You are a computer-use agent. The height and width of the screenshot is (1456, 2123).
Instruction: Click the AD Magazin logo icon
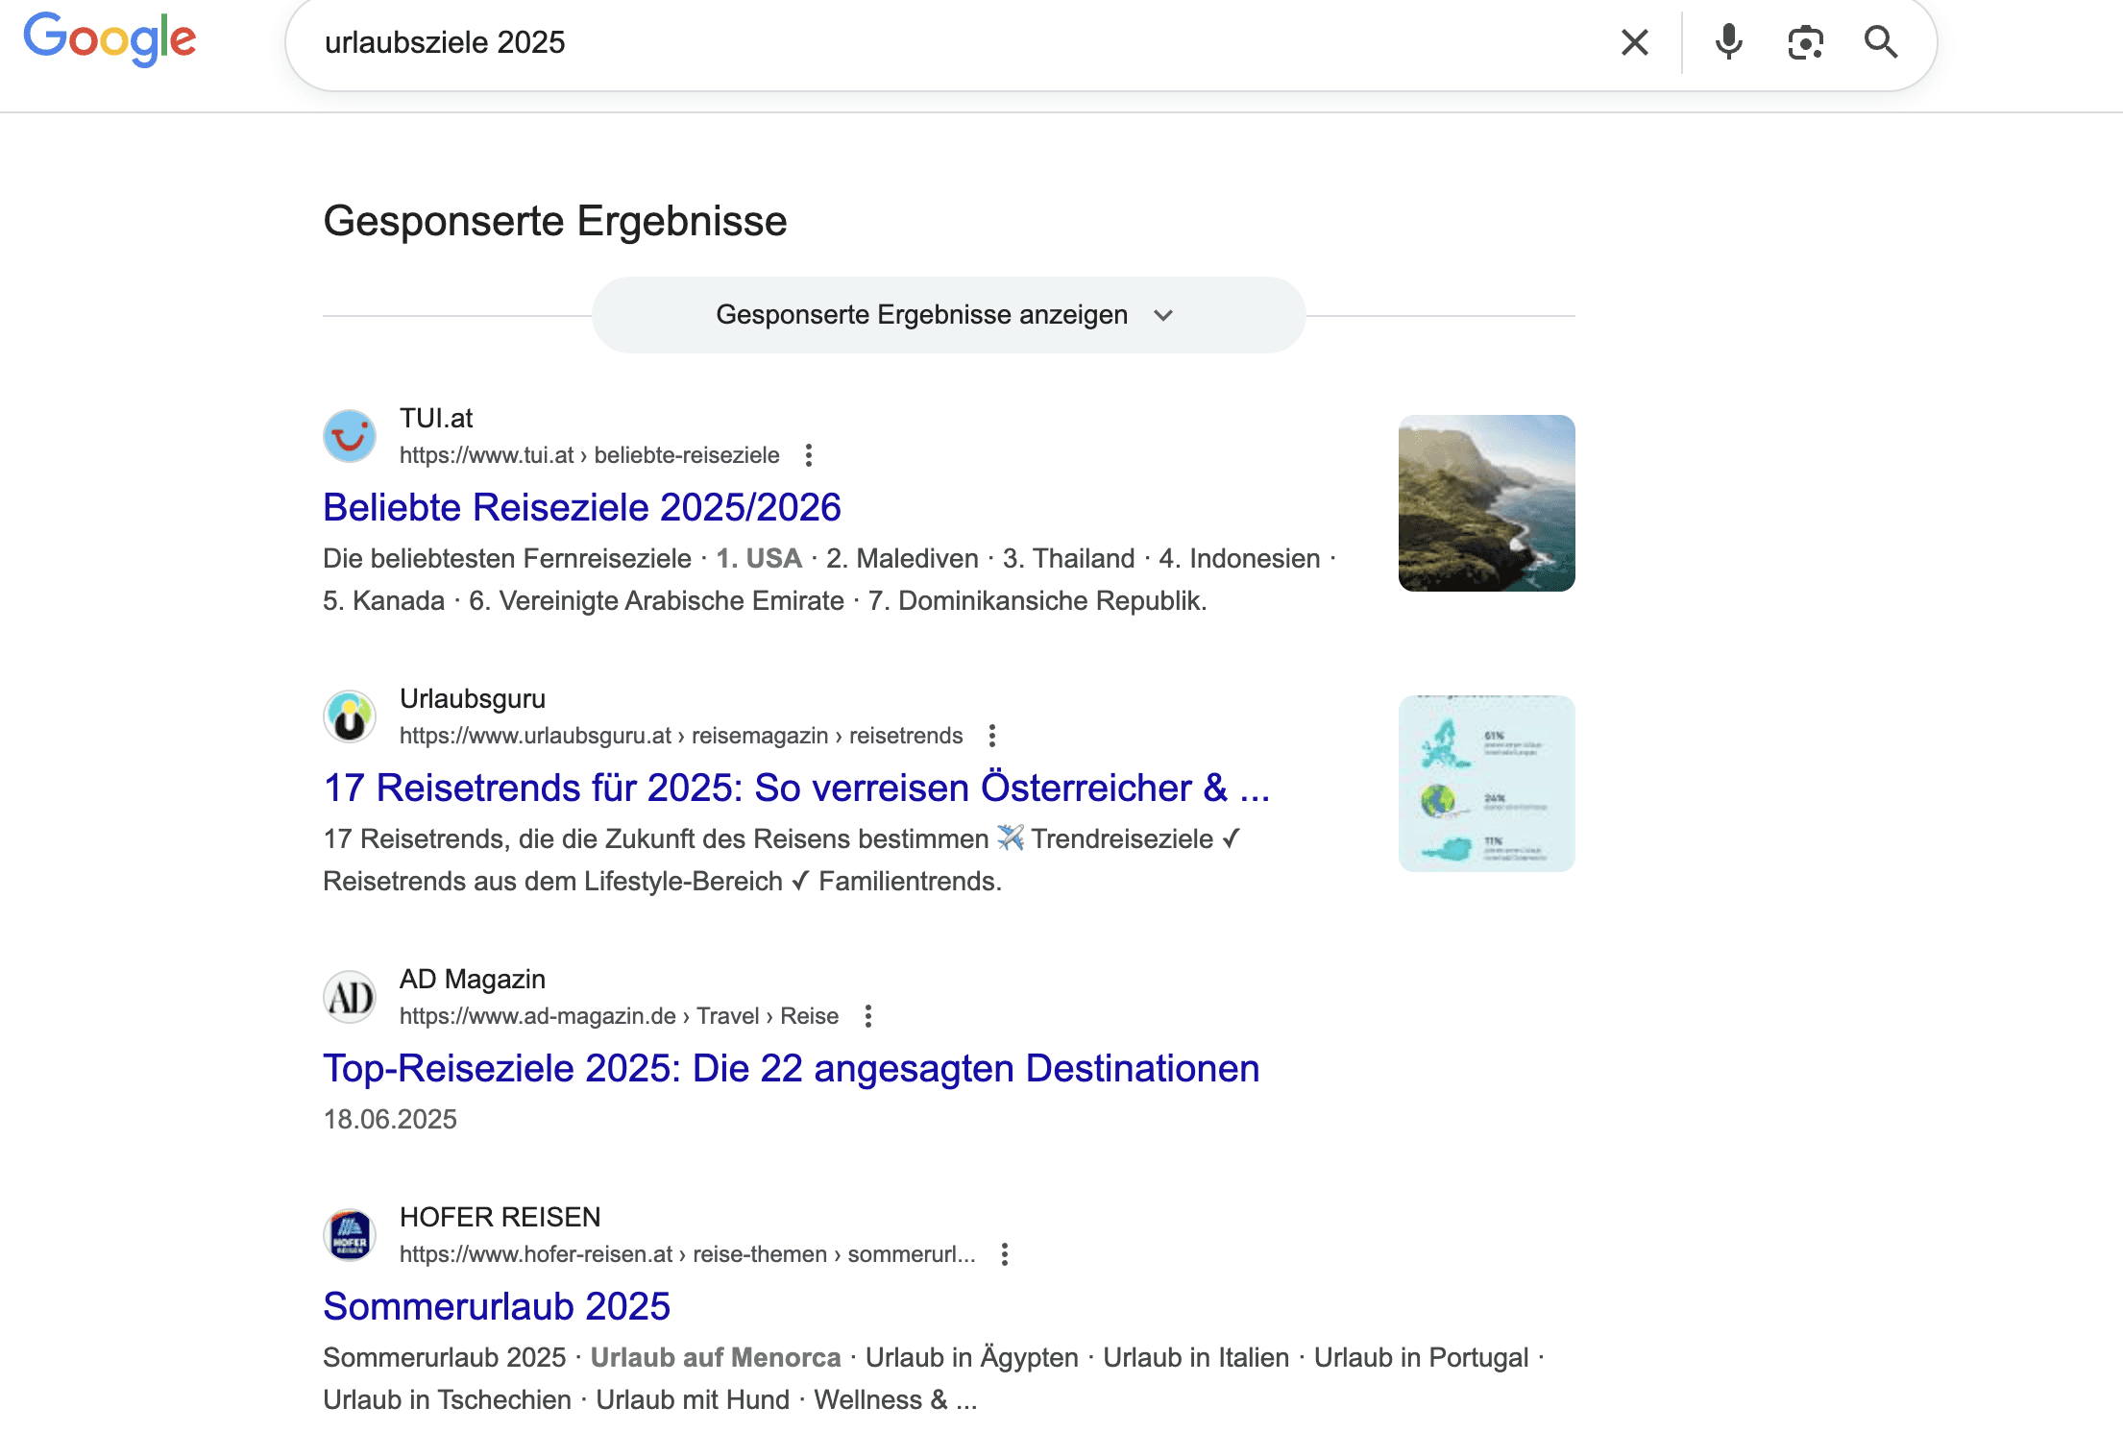[x=350, y=997]
